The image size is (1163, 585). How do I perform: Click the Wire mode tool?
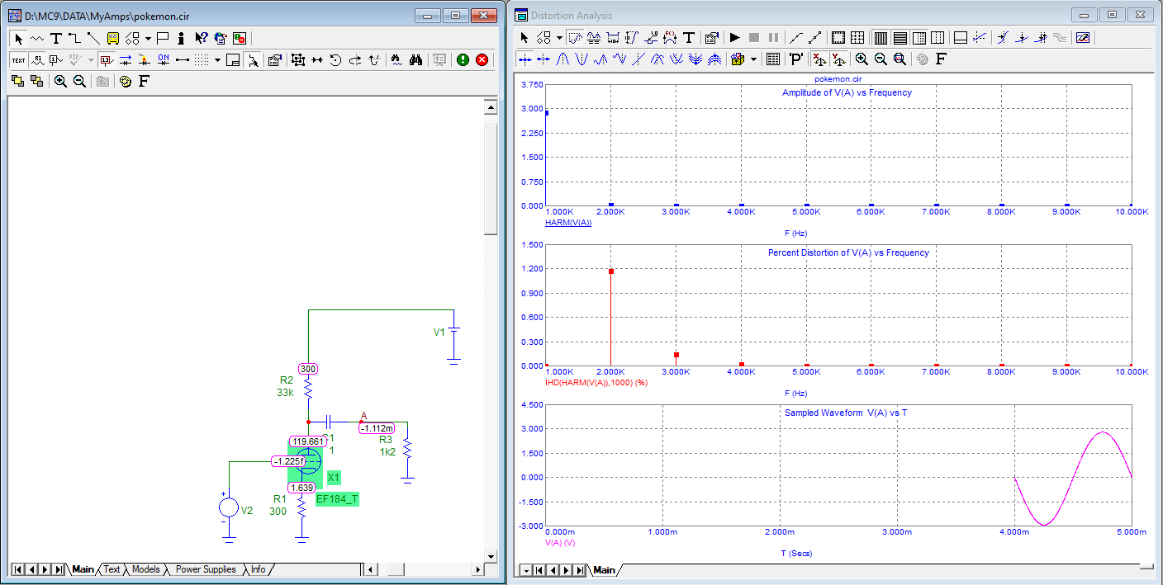(74, 38)
